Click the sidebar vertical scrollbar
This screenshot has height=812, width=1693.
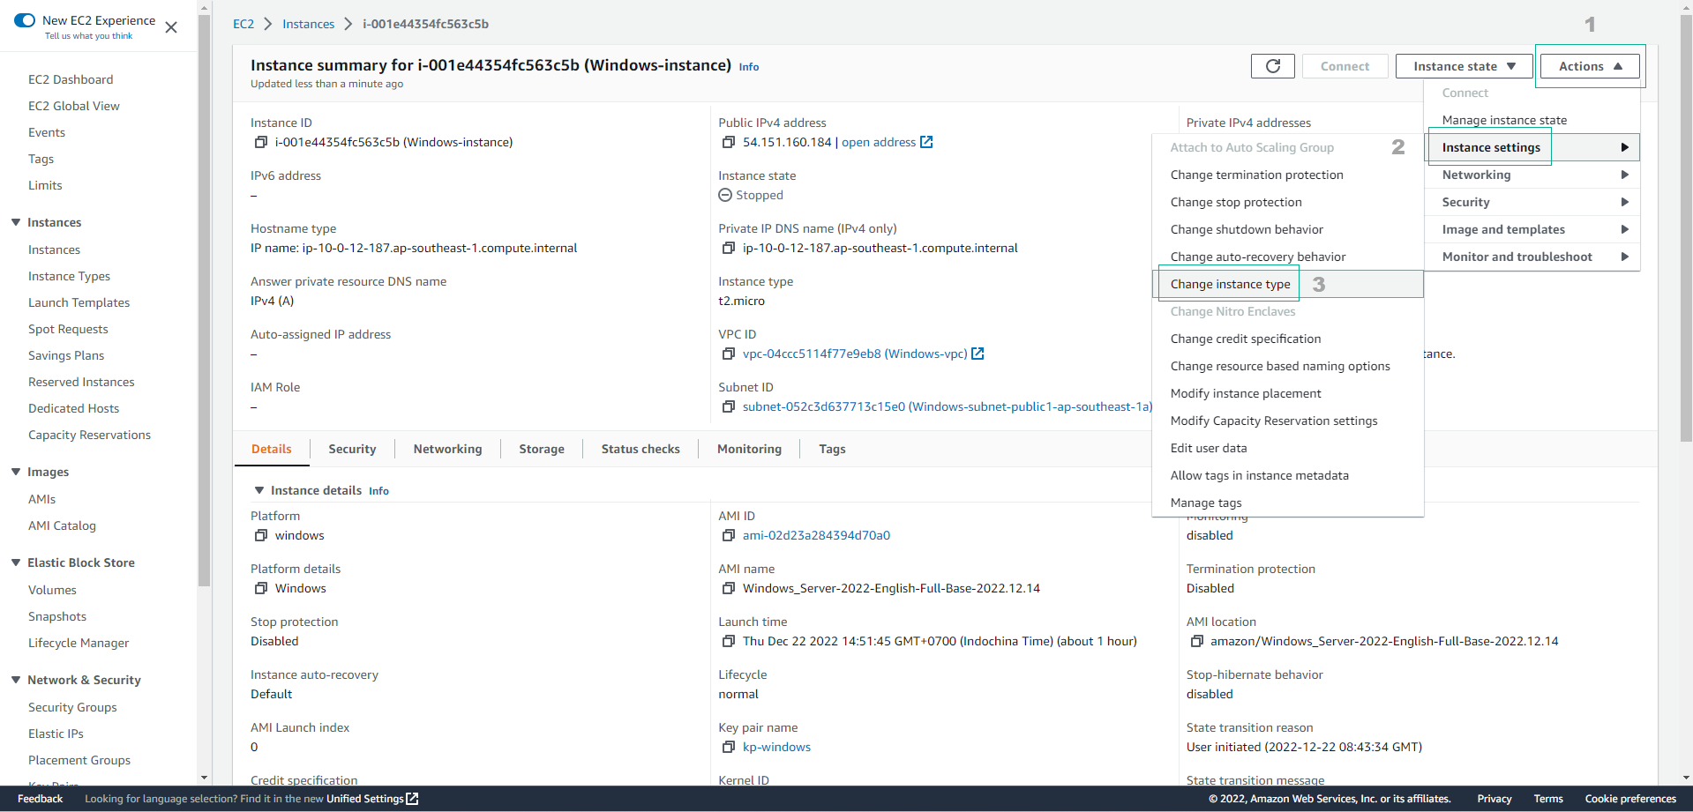pos(205,300)
